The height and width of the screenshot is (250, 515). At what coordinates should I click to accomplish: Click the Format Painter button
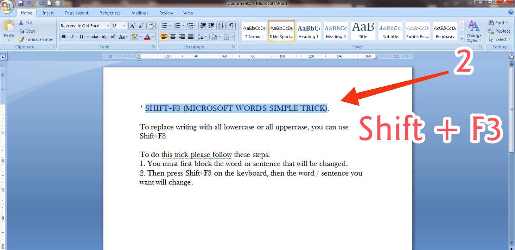point(36,39)
